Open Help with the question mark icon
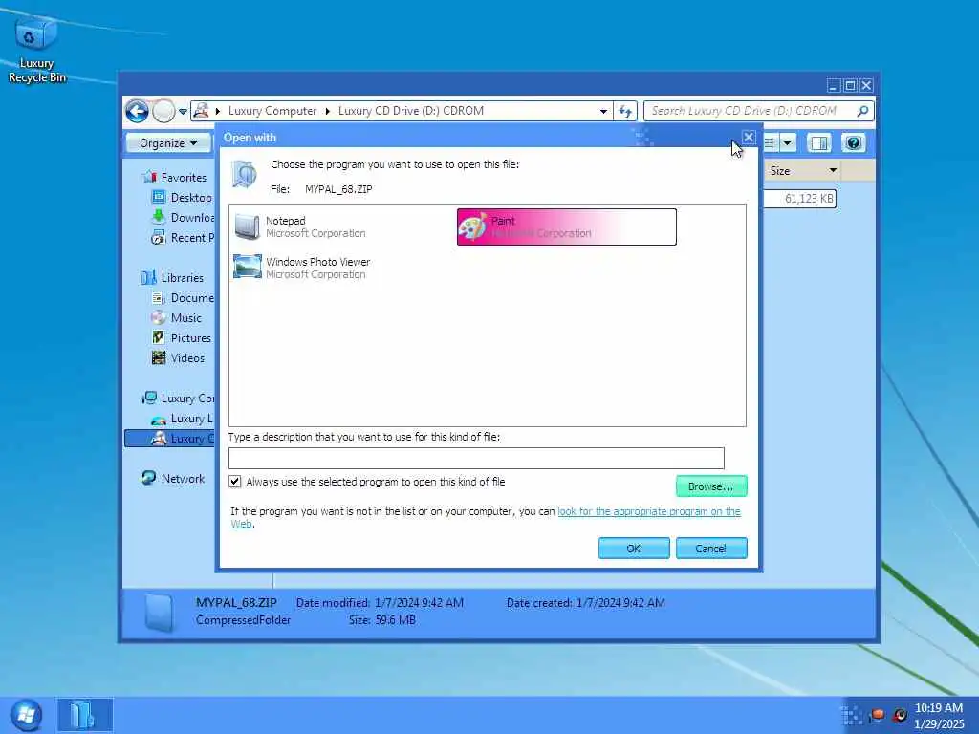979x734 pixels. click(853, 143)
